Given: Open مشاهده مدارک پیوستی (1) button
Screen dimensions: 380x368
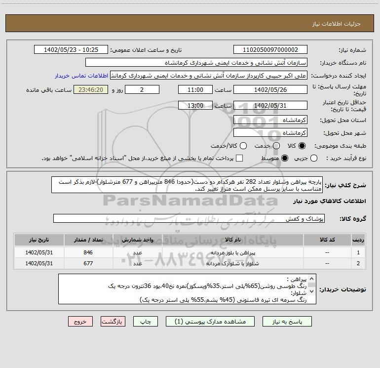Looking at the screenshot, I should [x=210, y=322].
